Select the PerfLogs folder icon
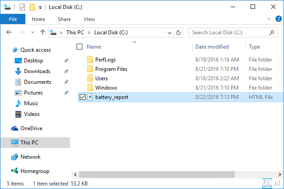This screenshot has width=284, height=189. (90, 59)
